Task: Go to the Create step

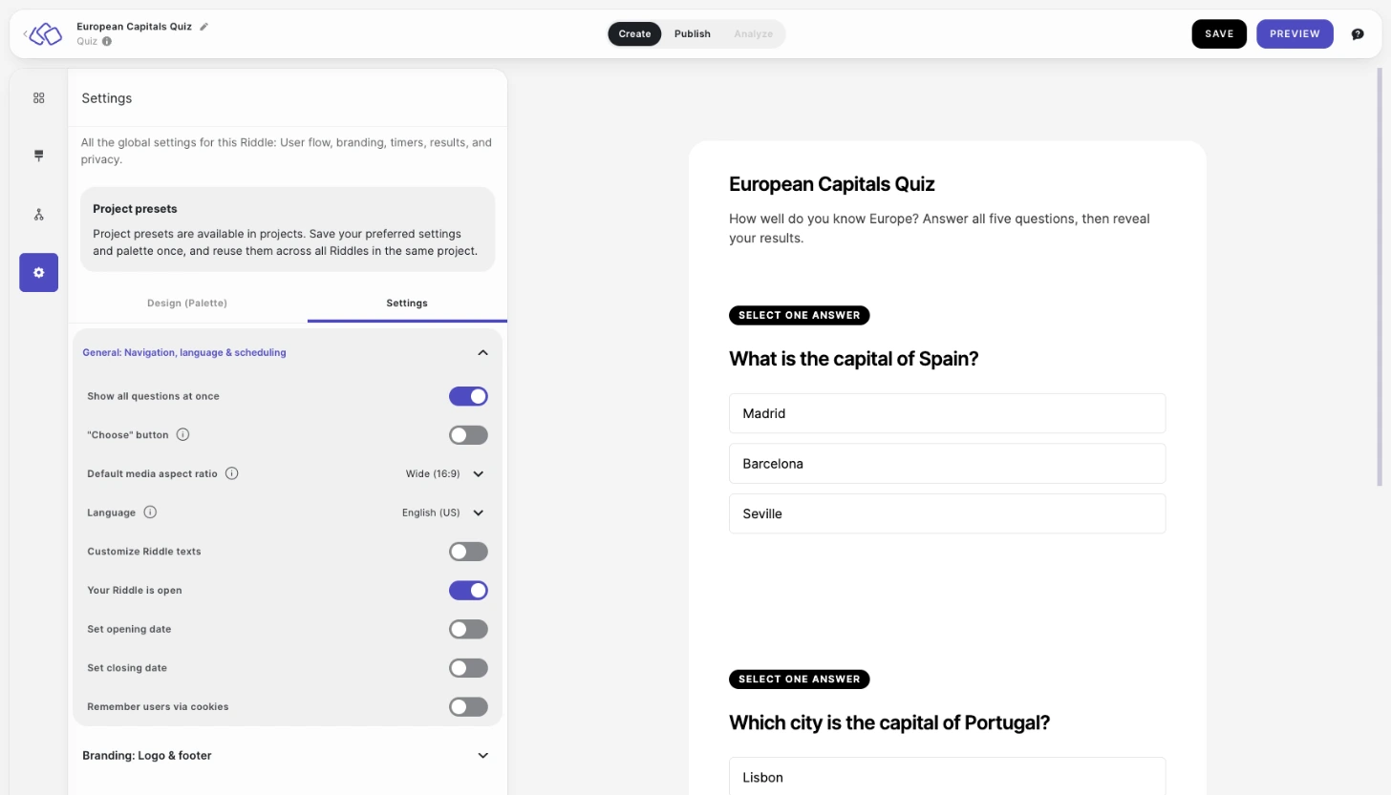Action: (x=634, y=34)
